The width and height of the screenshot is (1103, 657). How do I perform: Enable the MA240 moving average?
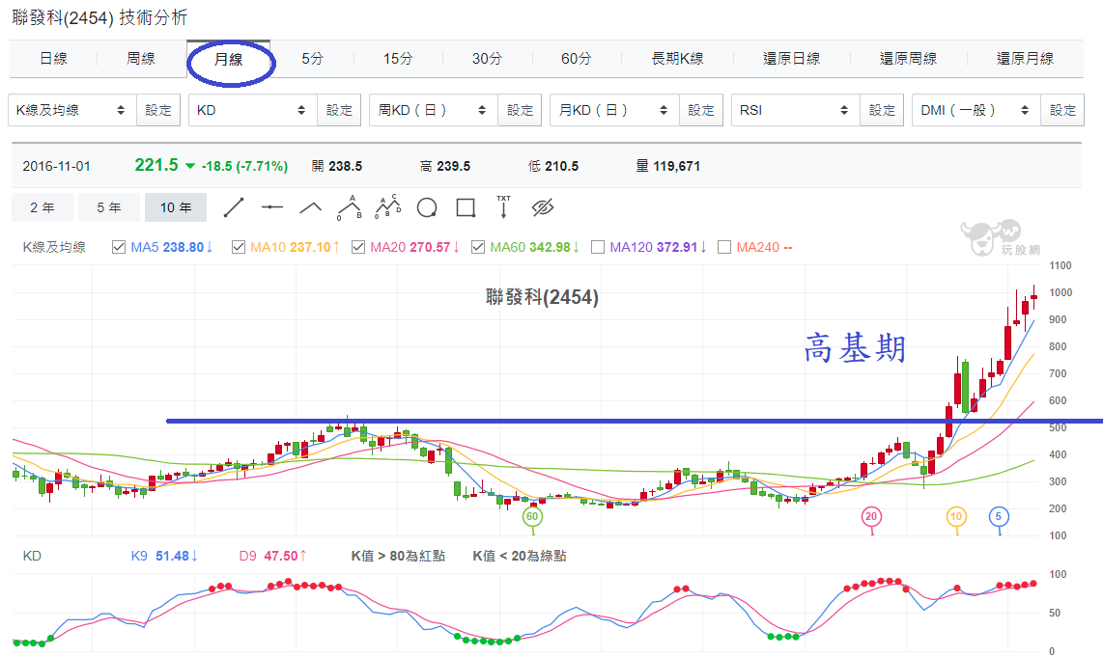tap(724, 247)
